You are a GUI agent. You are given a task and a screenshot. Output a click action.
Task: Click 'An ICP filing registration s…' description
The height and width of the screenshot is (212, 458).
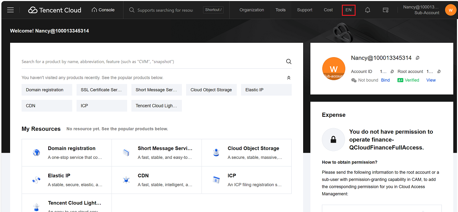tap(255, 185)
